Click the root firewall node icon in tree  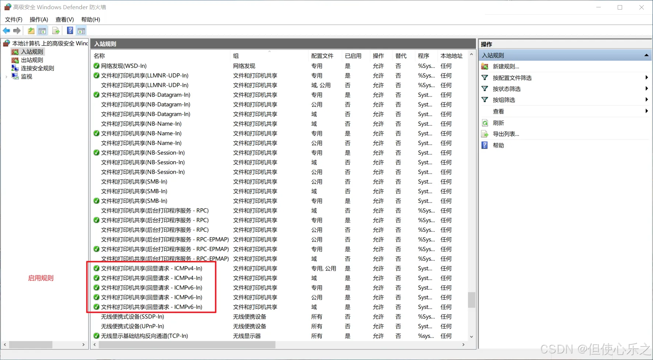(7, 43)
